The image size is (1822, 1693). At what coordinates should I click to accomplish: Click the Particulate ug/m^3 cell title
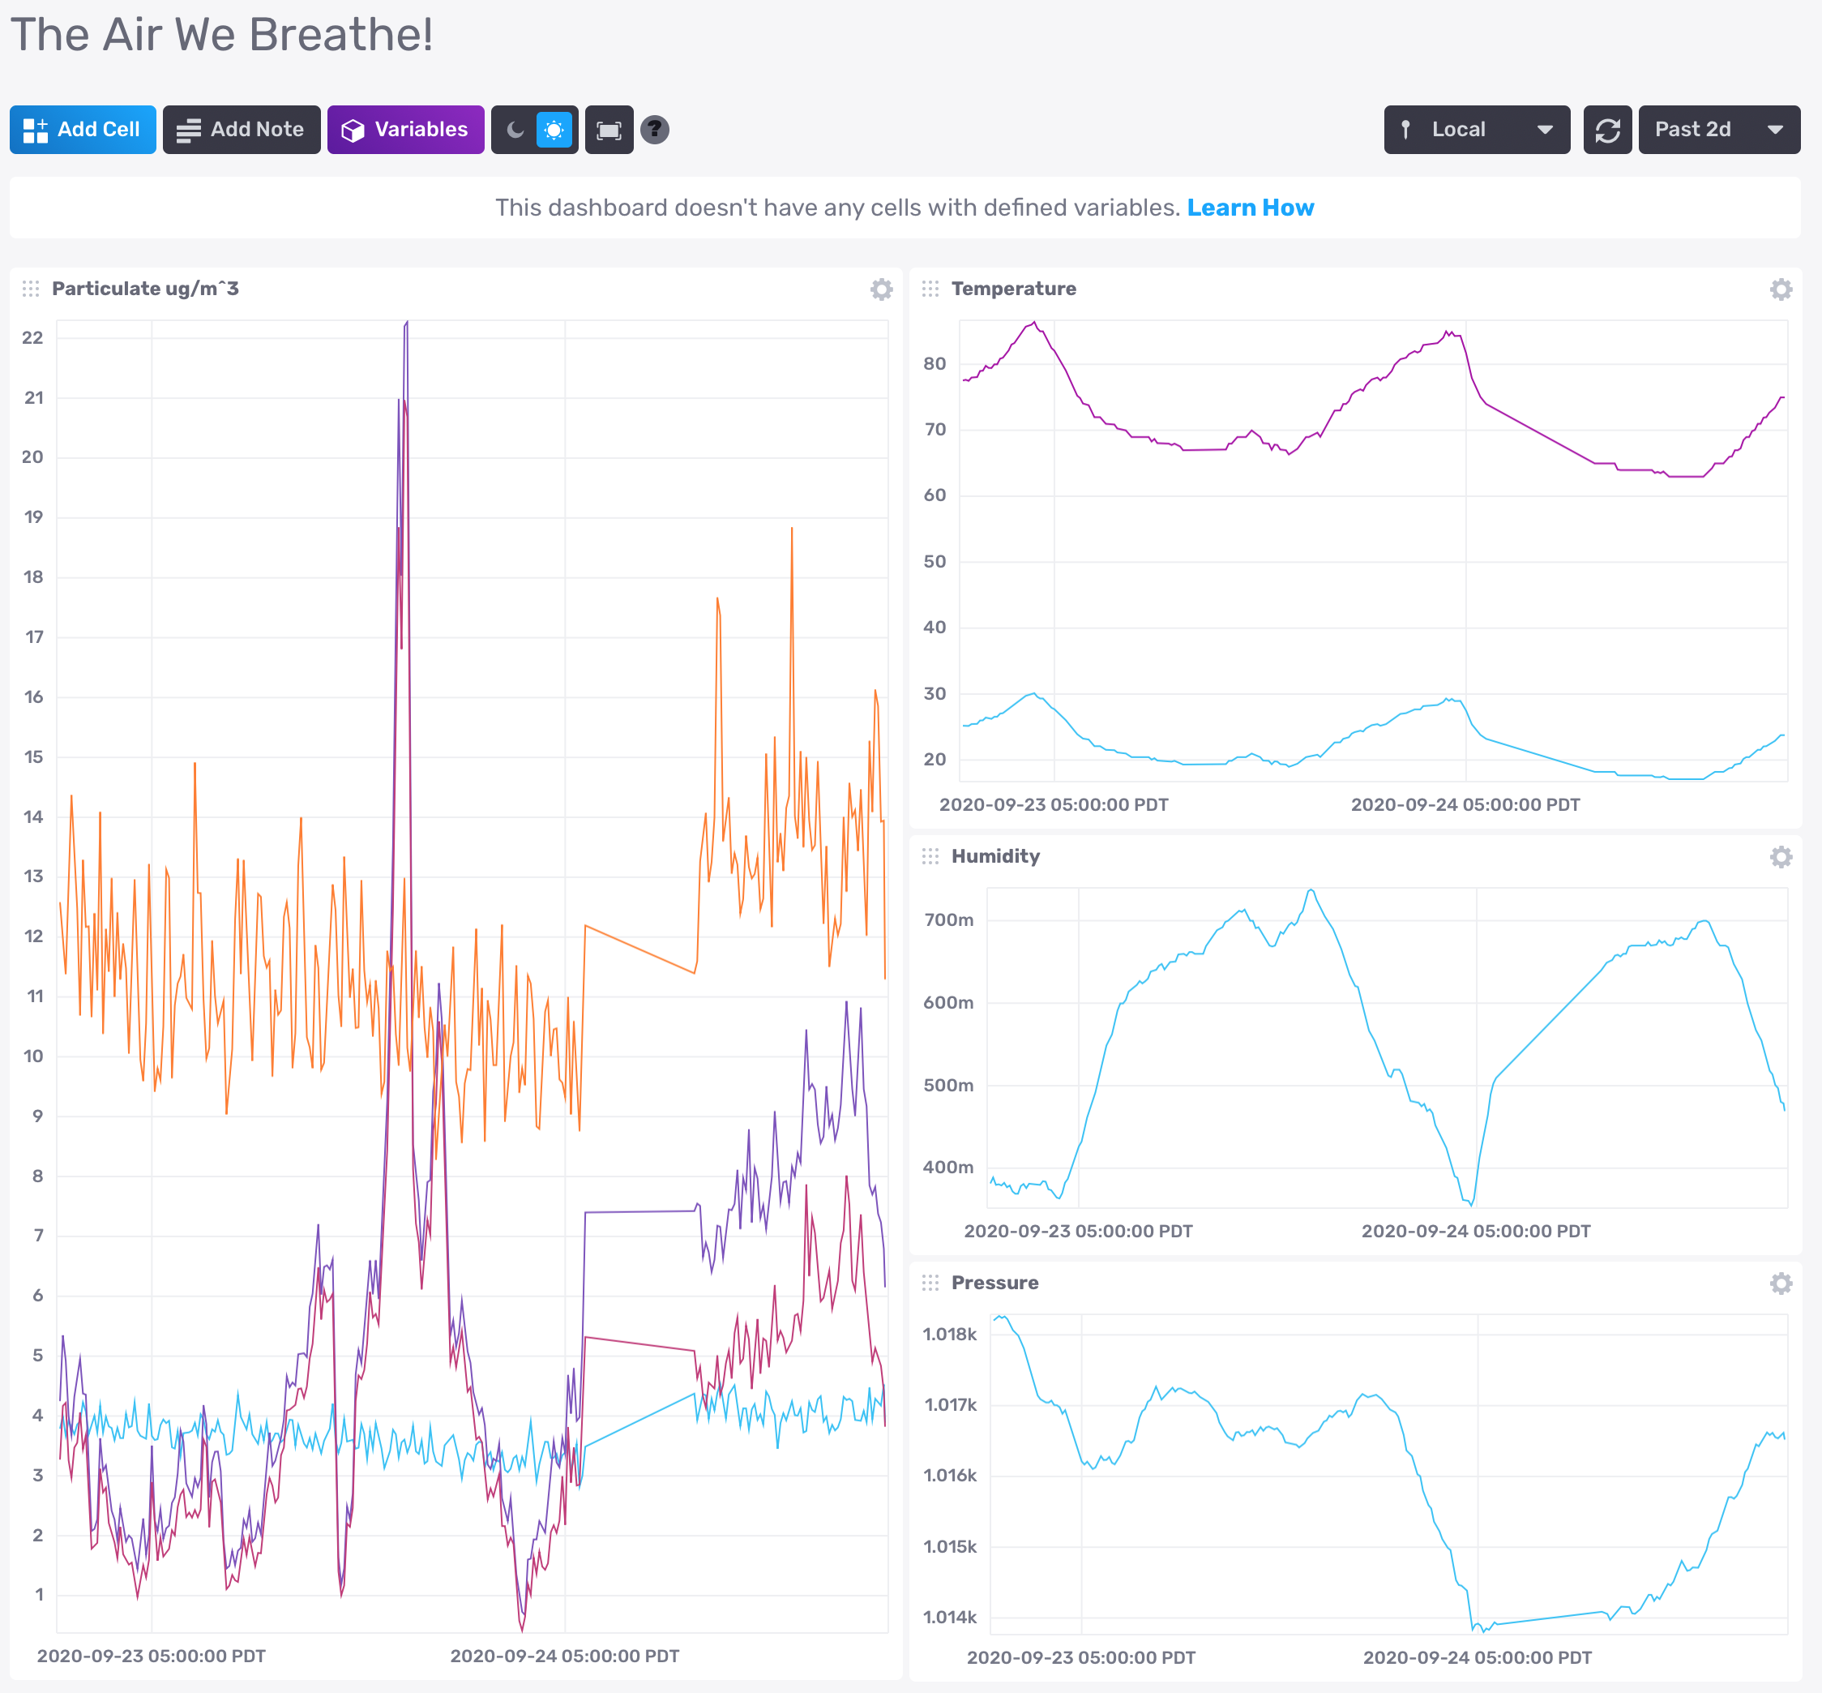[x=146, y=289]
